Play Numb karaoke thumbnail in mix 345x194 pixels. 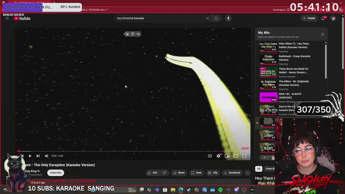pos(267,148)
